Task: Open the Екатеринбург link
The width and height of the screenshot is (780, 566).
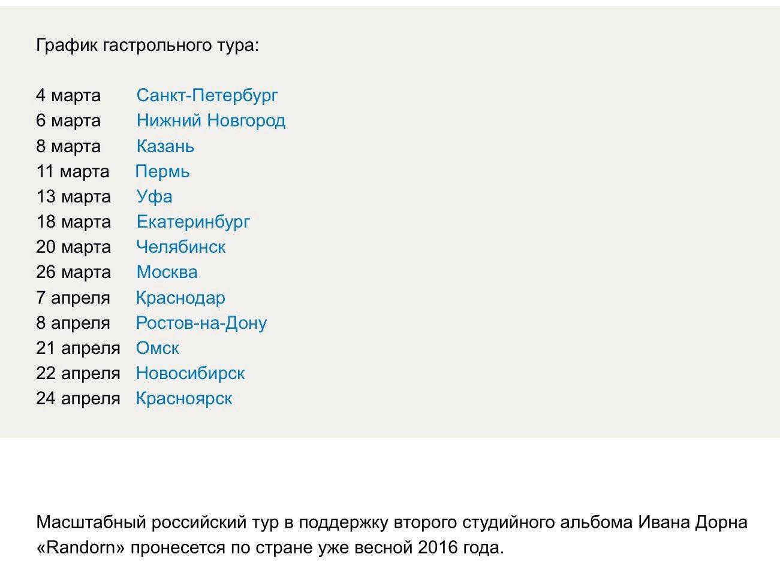Action: coord(193,222)
